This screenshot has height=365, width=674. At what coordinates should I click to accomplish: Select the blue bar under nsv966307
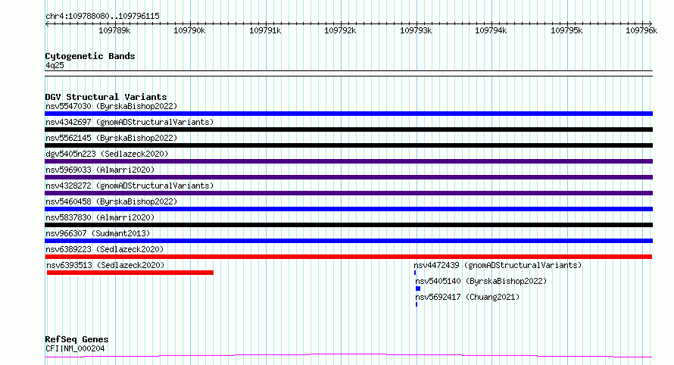click(x=348, y=241)
